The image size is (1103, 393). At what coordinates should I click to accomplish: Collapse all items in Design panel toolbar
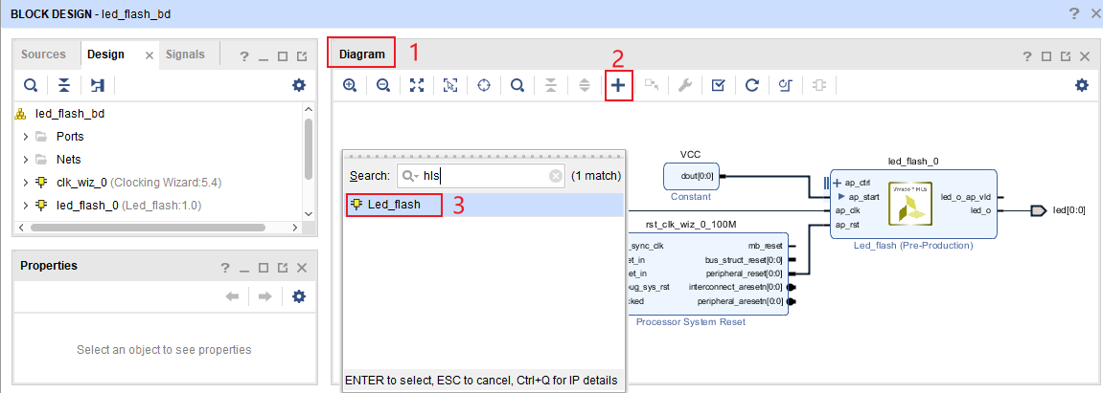(x=63, y=85)
